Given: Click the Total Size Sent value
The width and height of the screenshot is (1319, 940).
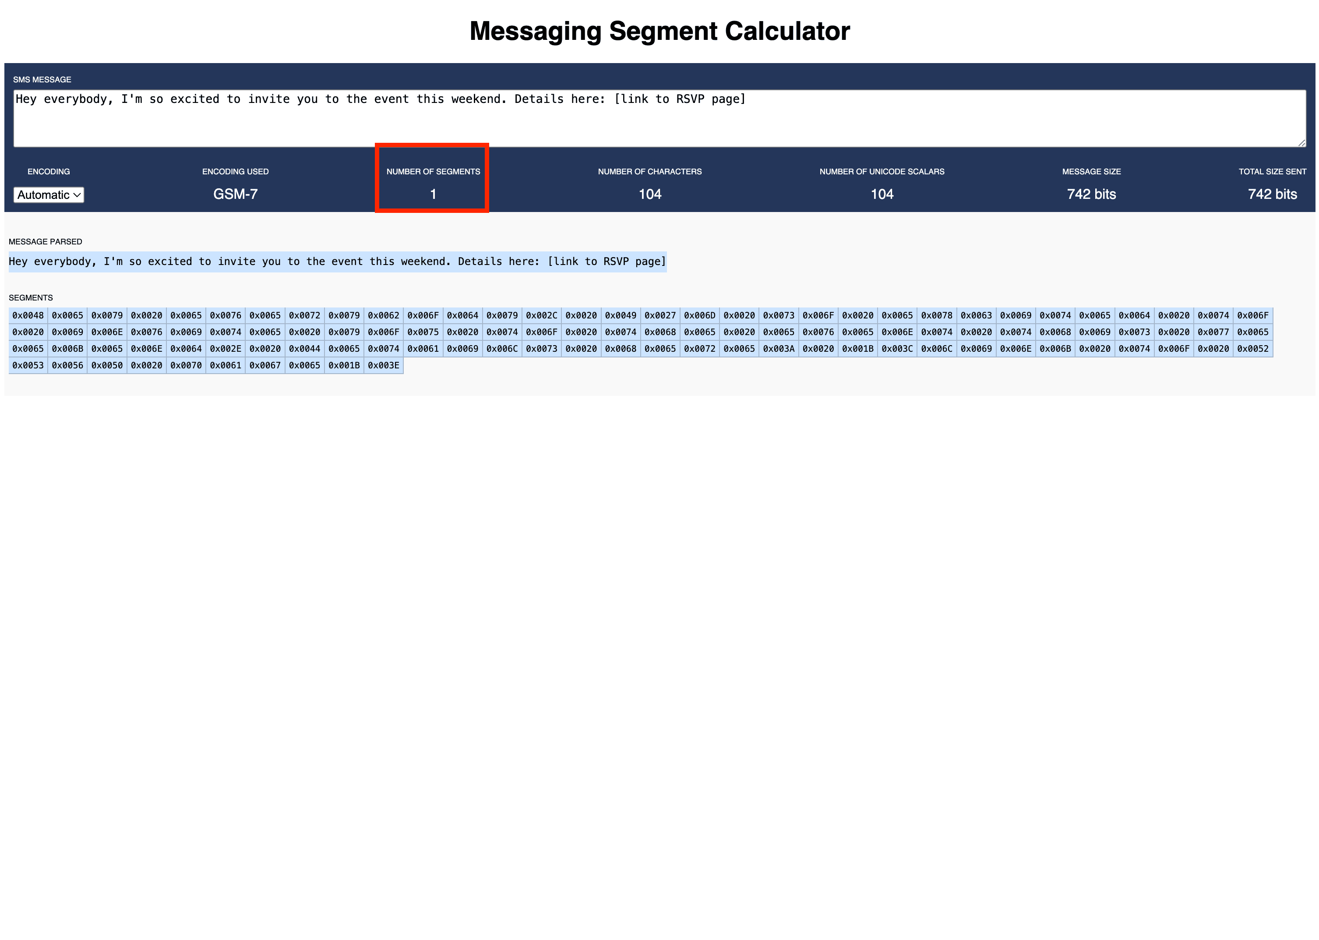Looking at the screenshot, I should coord(1271,194).
